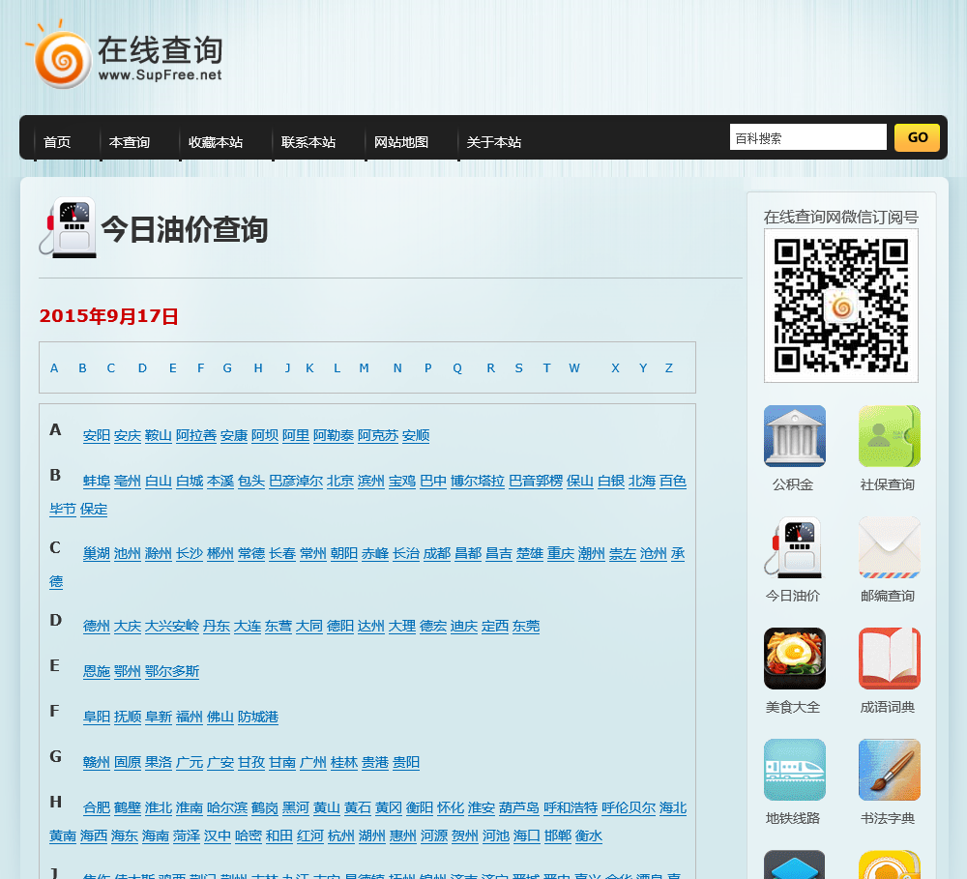Jump to letter G in index
The height and width of the screenshot is (879, 967).
point(227,368)
